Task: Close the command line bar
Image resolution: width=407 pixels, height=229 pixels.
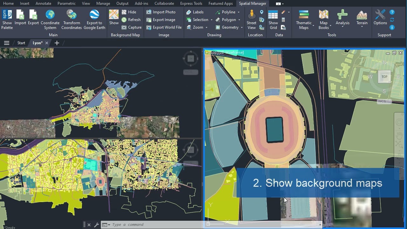Action: tap(89, 225)
